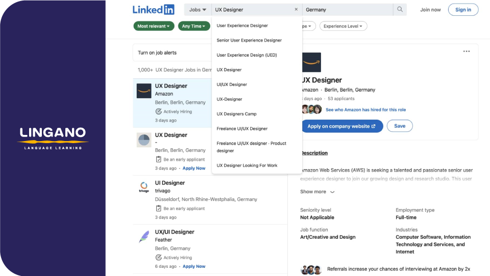This screenshot has width=490, height=276.
Task: Click Amazon logo in first job listing
Action: [144, 91]
